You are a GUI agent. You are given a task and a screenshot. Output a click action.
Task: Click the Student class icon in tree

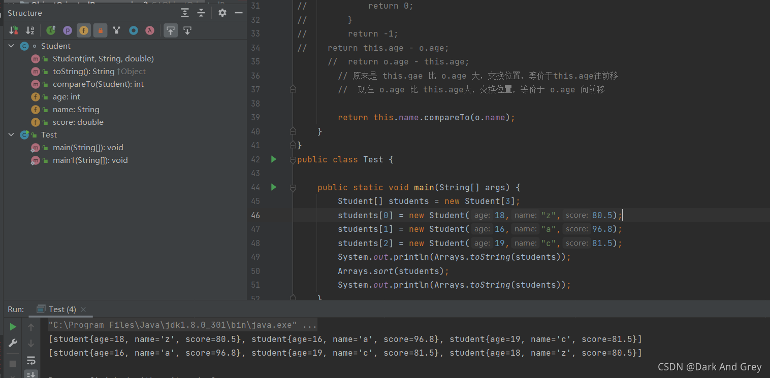(x=24, y=46)
